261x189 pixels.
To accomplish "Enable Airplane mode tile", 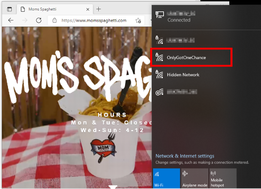I will click(x=194, y=179).
